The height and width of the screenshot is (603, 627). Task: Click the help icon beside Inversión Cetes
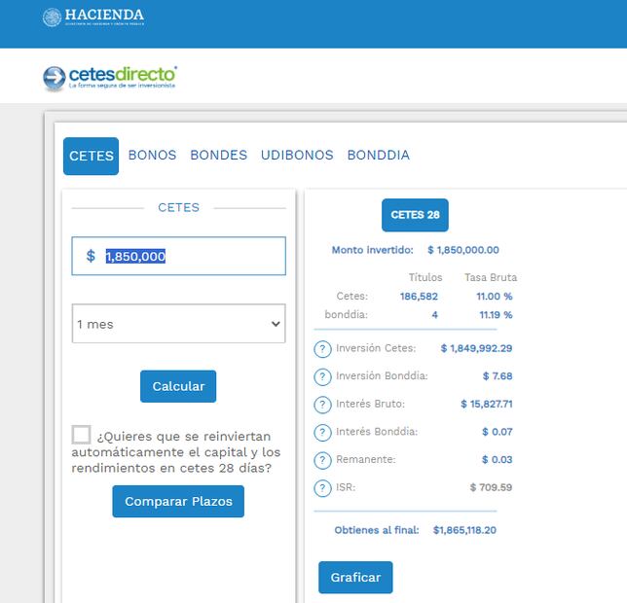(323, 349)
